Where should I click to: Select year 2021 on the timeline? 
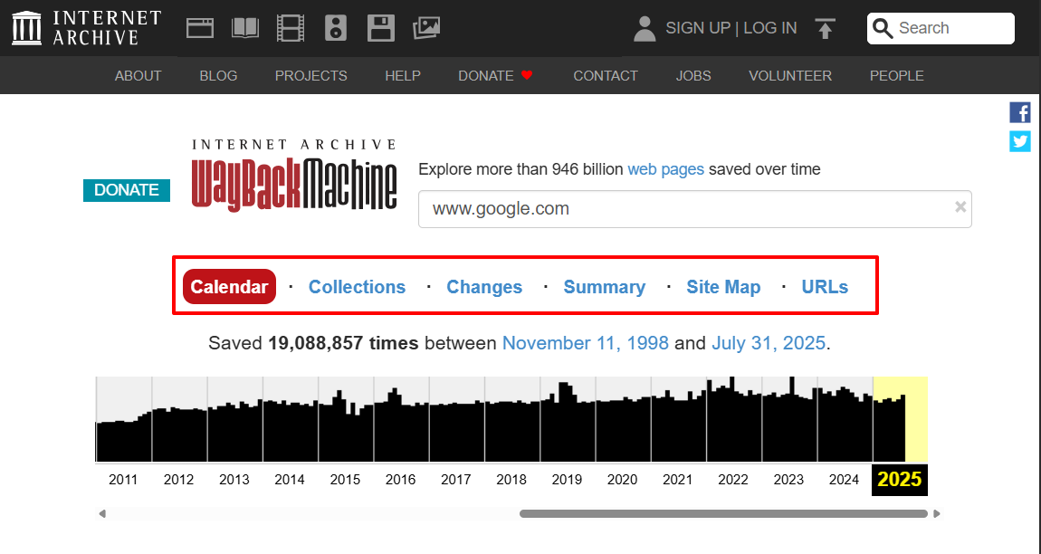678,480
